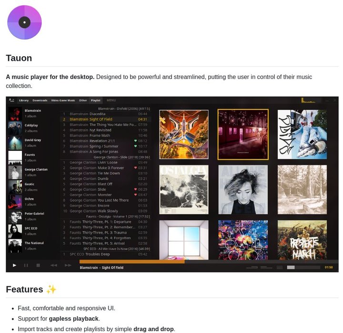Screen dimensions: 343x333
Task: Toggle the red heart on Monster
Action: 135,195
